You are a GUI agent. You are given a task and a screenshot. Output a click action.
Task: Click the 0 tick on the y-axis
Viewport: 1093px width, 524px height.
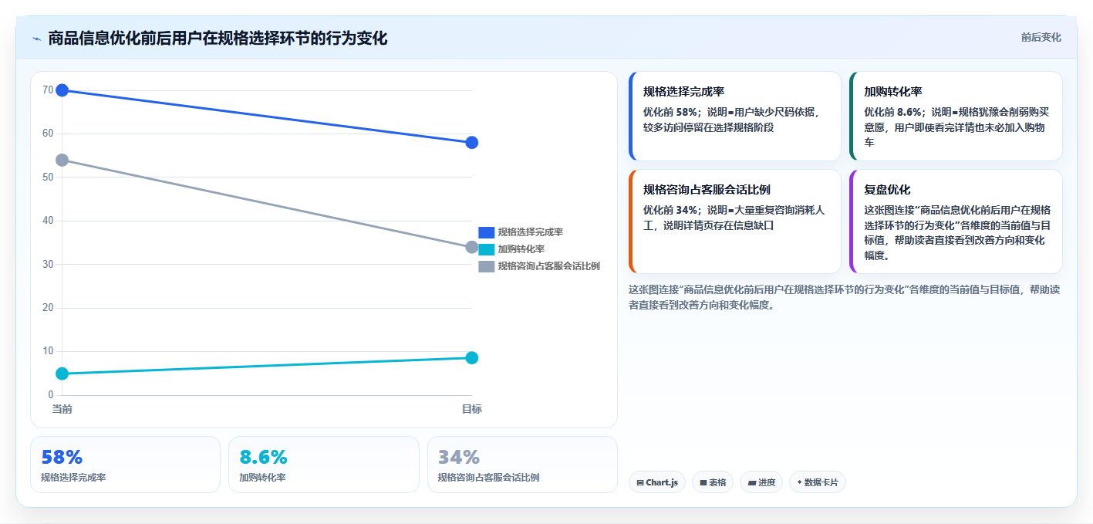point(51,395)
